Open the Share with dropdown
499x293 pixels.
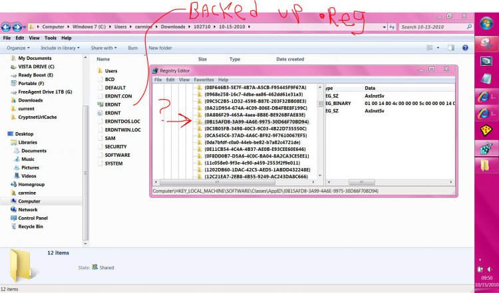tap(104, 48)
